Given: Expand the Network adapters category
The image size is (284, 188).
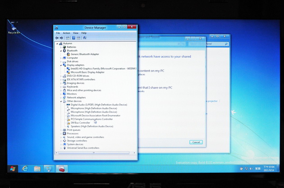Looking at the screenshot, I should pos(61,98).
